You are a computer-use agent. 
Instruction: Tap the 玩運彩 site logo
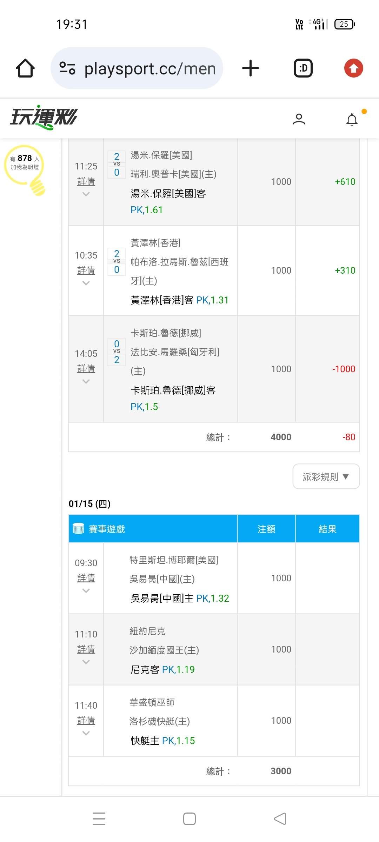[44, 118]
